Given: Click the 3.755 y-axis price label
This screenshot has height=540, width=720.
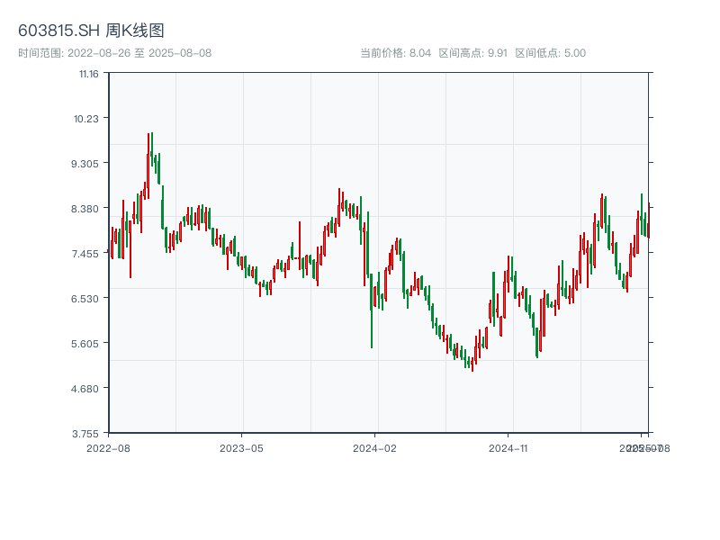Looking at the screenshot, I should (86, 433).
